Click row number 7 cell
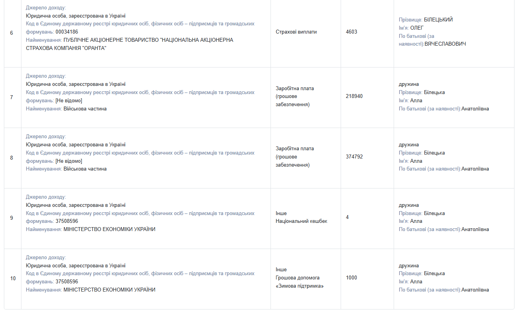The width and height of the screenshot is (518, 313). click(x=12, y=97)
